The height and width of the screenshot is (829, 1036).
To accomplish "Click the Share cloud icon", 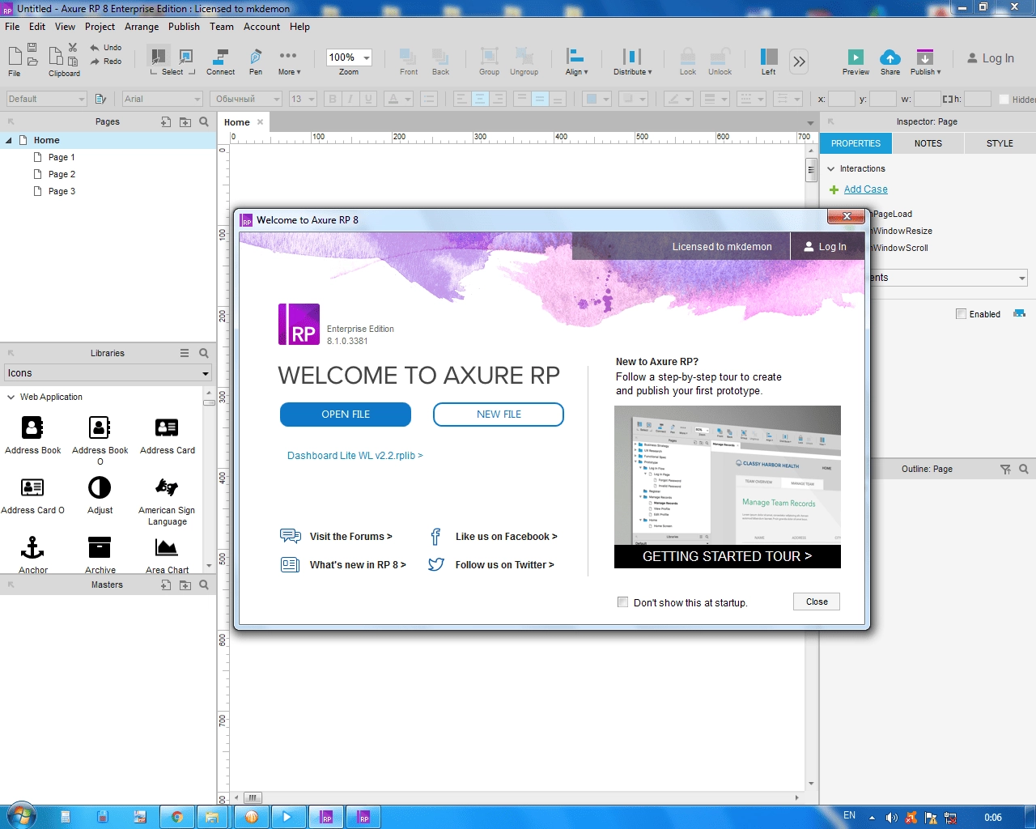I will pos(890,57).
